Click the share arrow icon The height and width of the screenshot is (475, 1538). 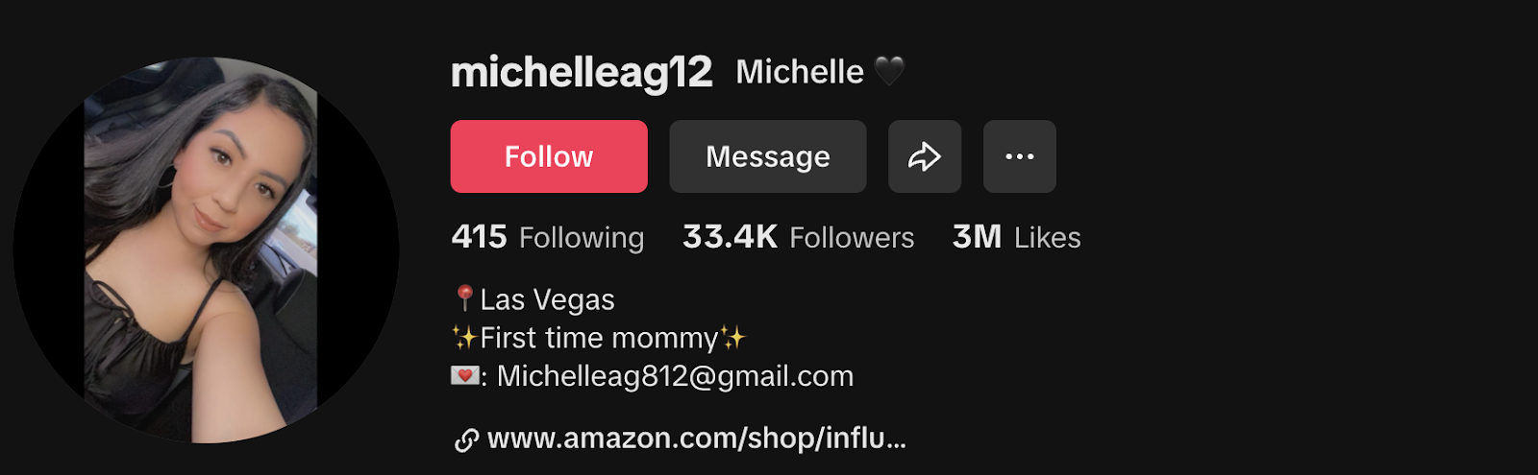click(925, 156)
